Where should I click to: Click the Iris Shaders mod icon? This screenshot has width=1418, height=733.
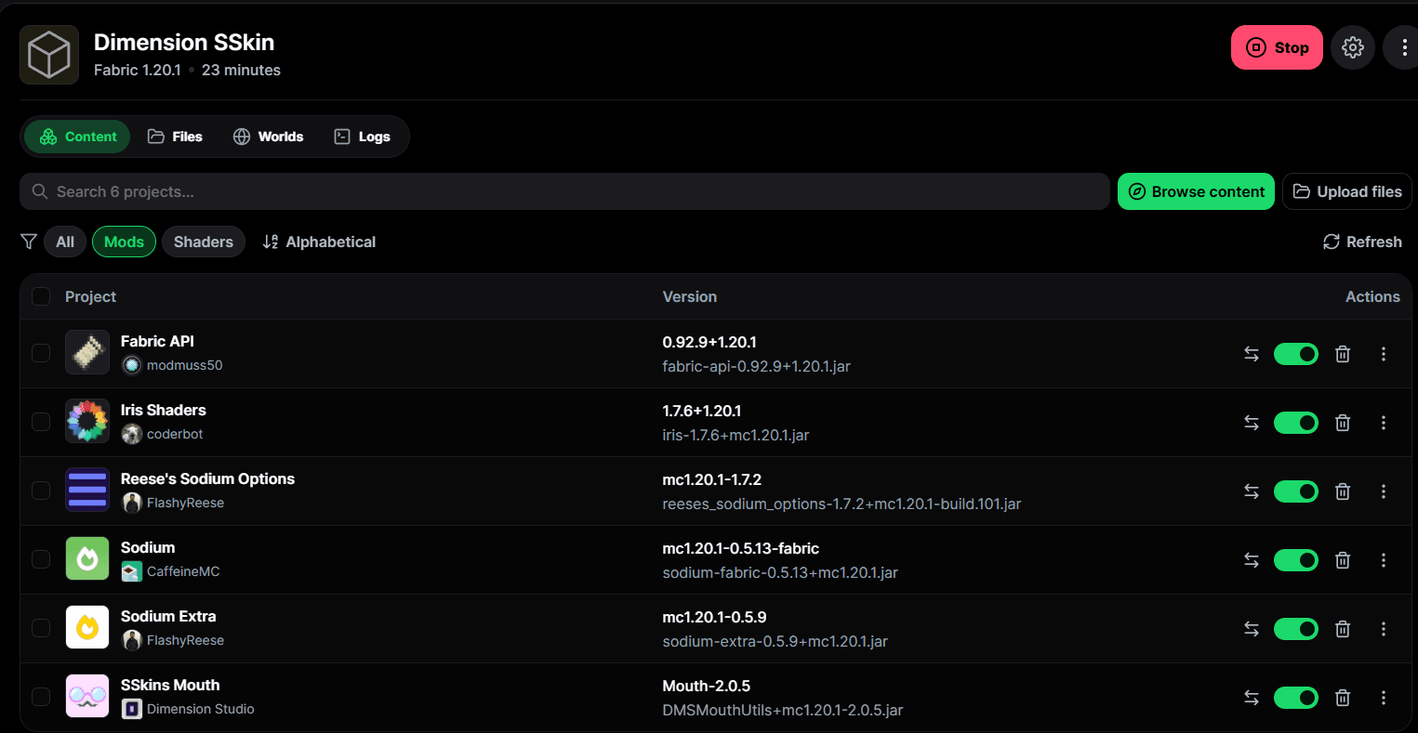[87, 422]
